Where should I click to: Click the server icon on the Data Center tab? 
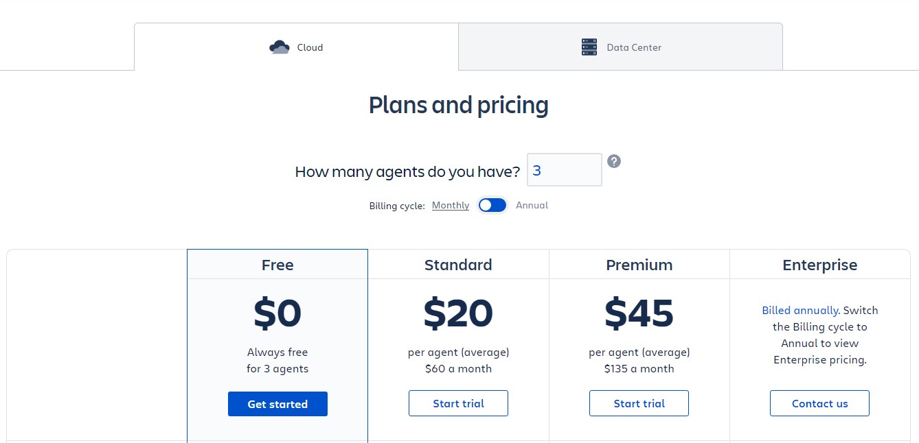click(x=589, y=47)
